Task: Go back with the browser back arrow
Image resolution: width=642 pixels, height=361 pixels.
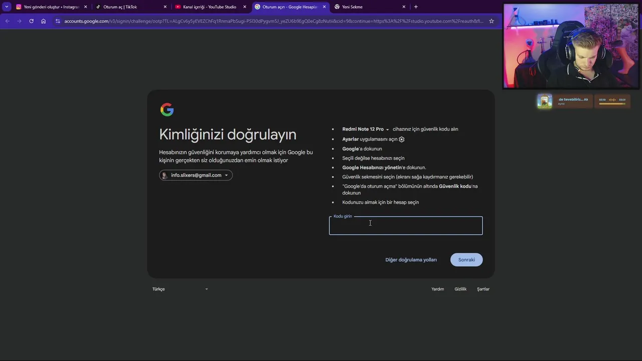Action: [7, 21]
